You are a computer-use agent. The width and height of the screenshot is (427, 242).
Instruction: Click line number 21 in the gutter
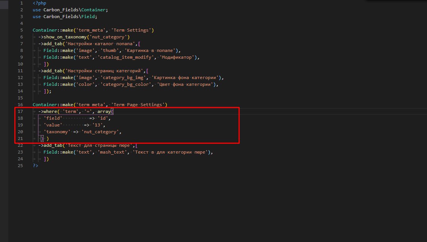20,139
